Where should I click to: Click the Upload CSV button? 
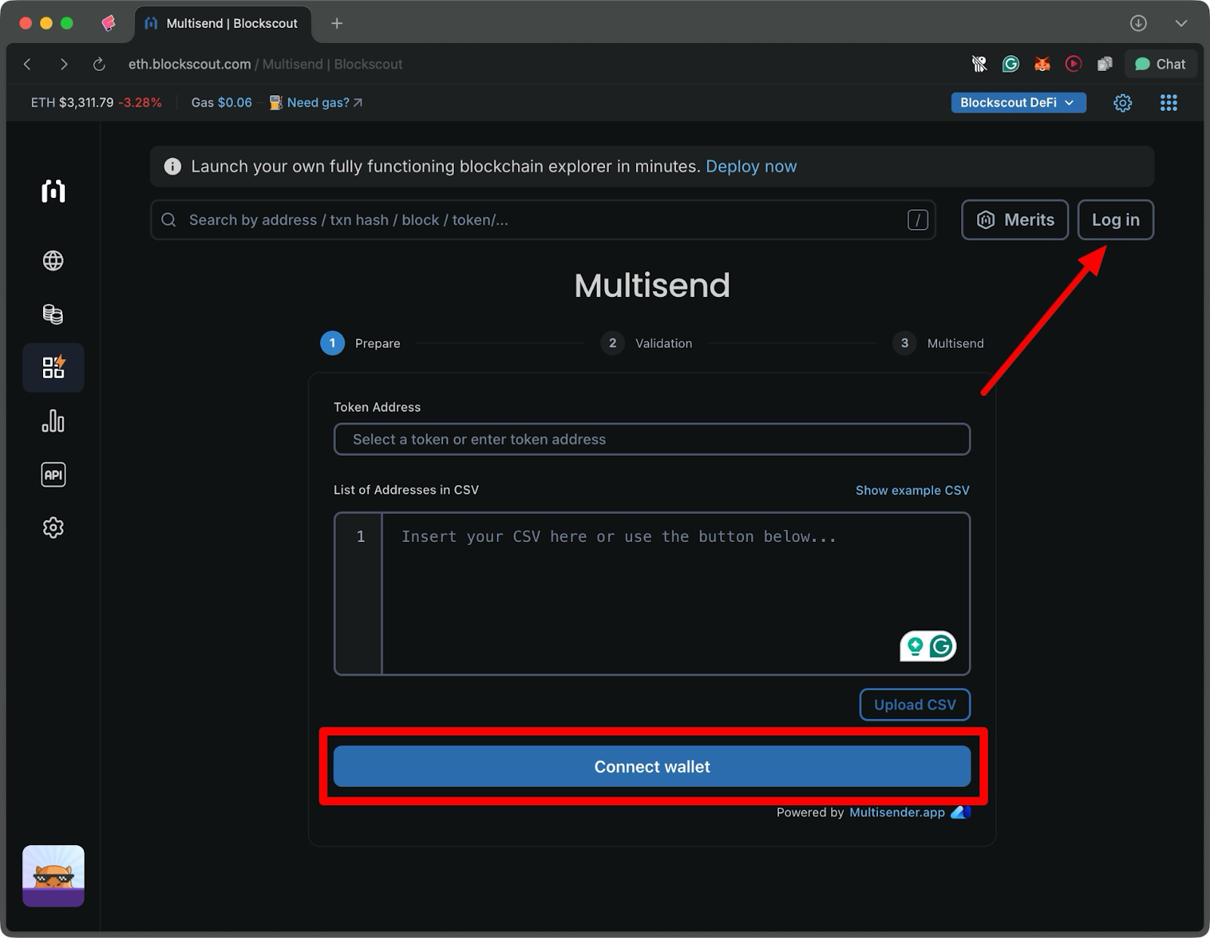click(x=914, y=704)
